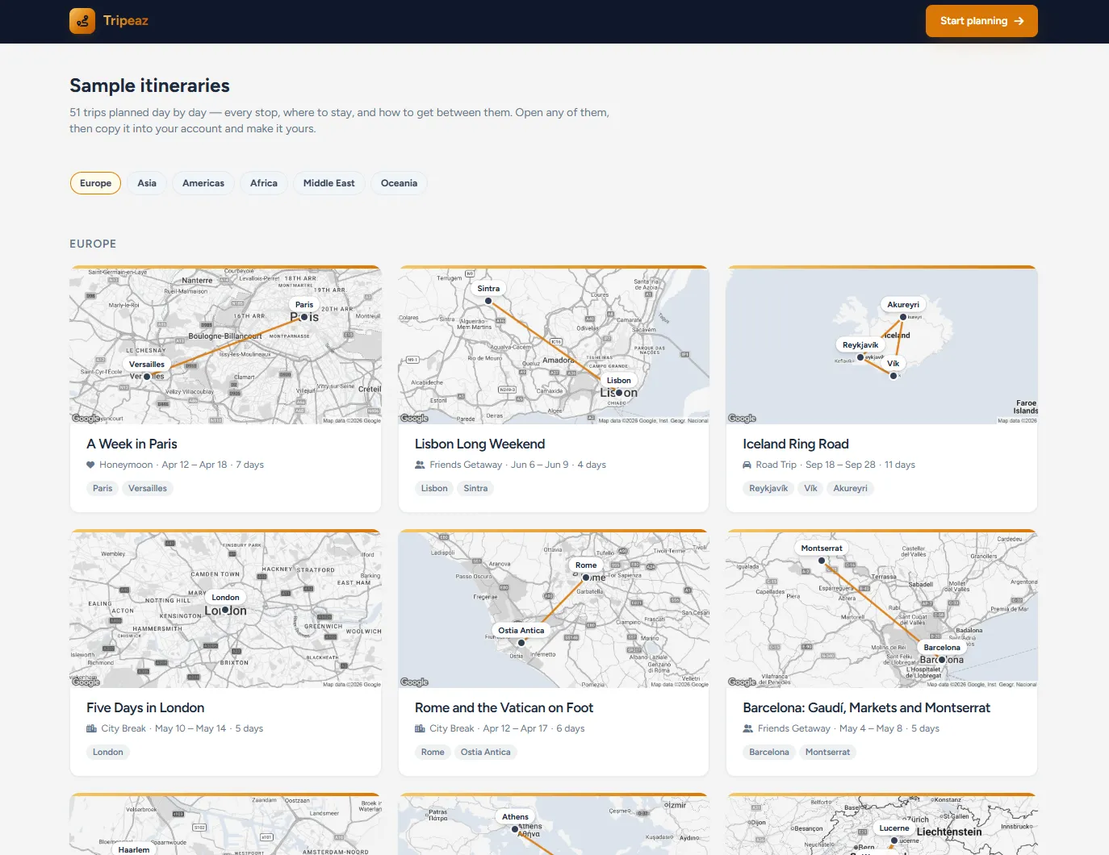This screenshot has height=855, width=1109.
Task: Click the Rome trip City Break icon
Action: (420, 728)
